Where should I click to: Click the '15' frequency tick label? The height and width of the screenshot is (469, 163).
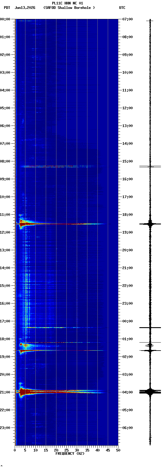(x=46, y=450)
